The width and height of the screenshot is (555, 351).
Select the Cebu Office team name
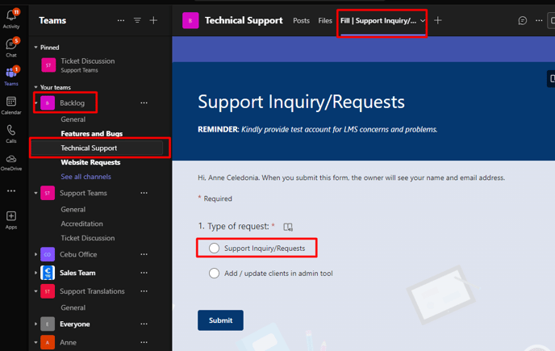coord(78,254)
